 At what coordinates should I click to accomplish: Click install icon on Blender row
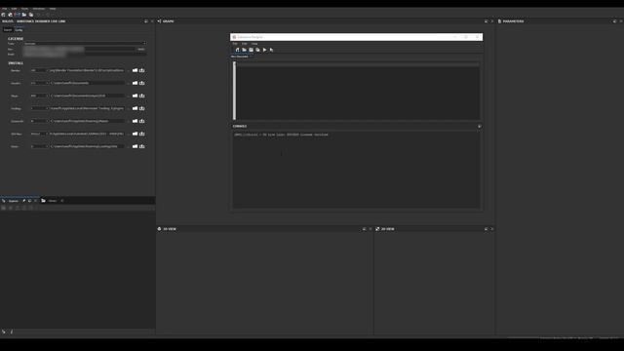click(x=141, y=70)
